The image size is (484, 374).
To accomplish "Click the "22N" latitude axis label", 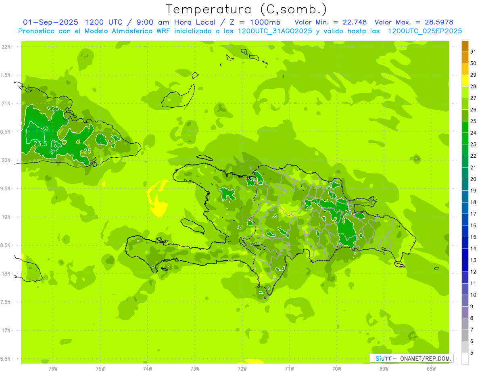I will click(x=6, y=47).
